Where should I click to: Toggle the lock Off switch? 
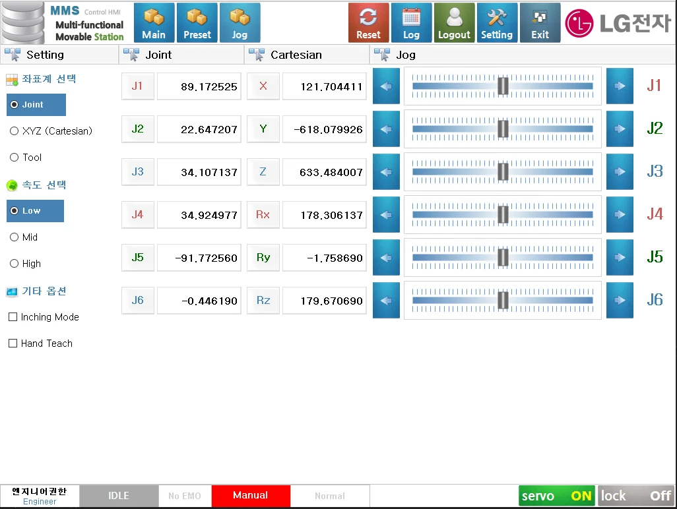636,496
